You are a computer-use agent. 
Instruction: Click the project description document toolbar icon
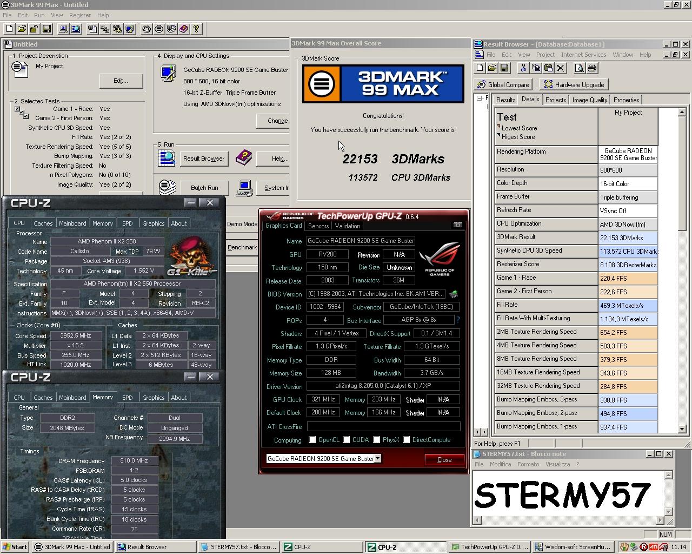[92, 29]
